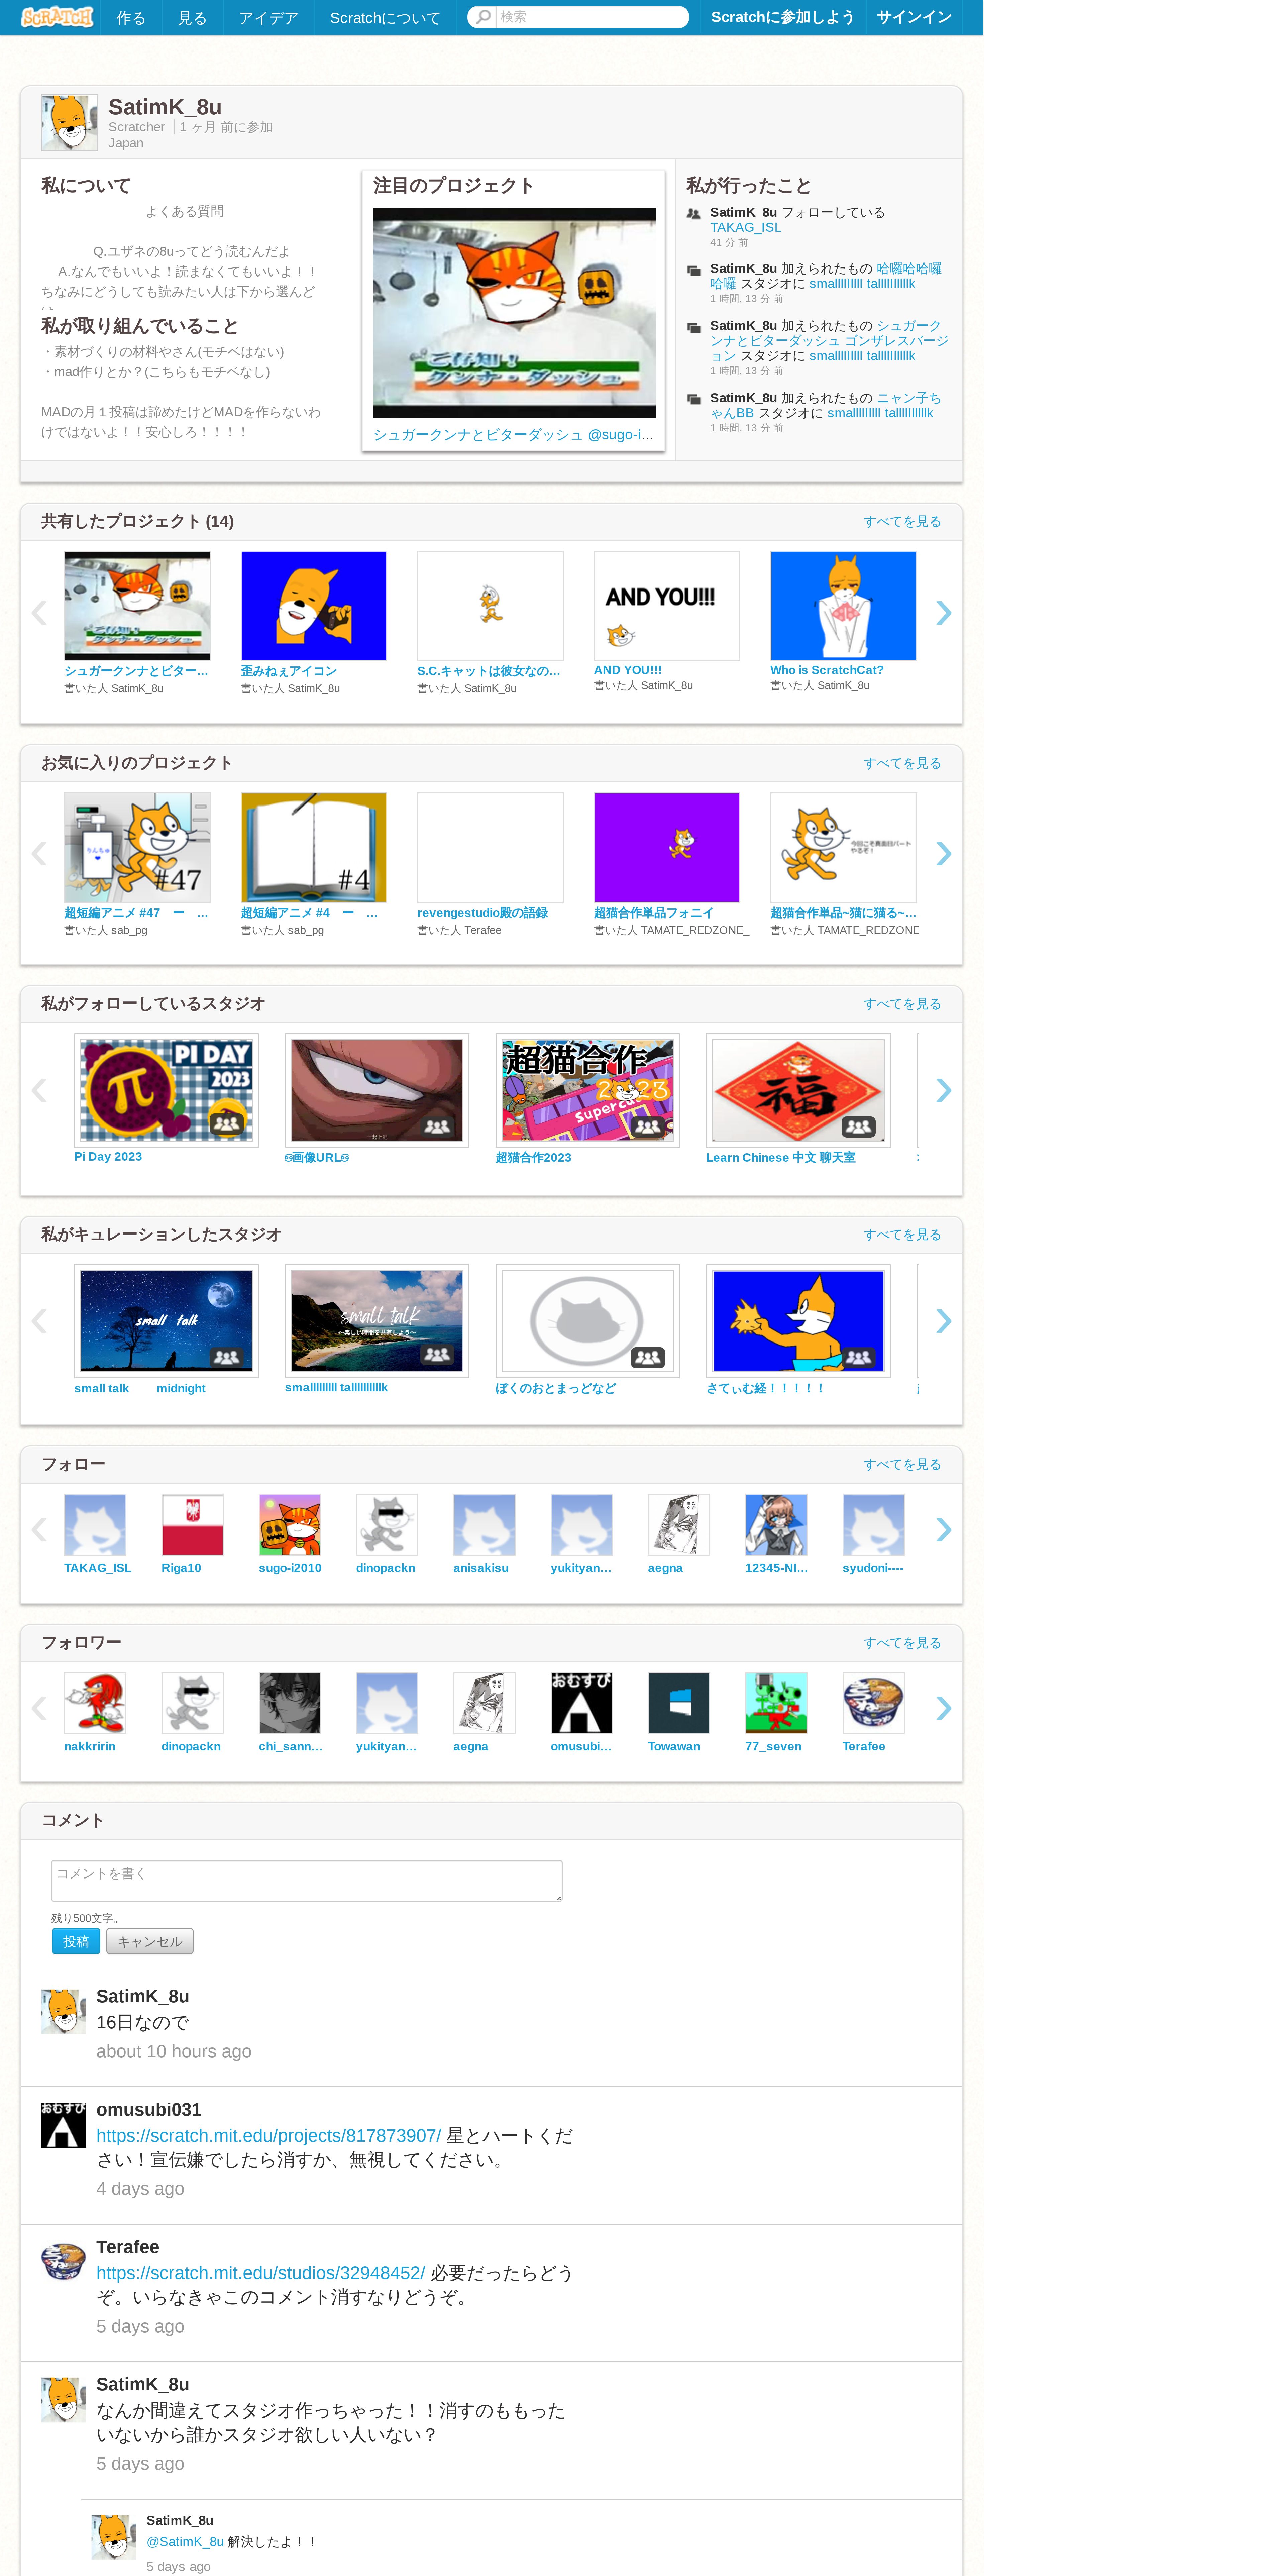1288x2576 pixels.
Task: Open 77_seven avatar in Followers row
Action: pos(776,1703)
